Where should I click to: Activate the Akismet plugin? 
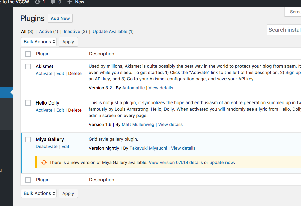[44, 73]
